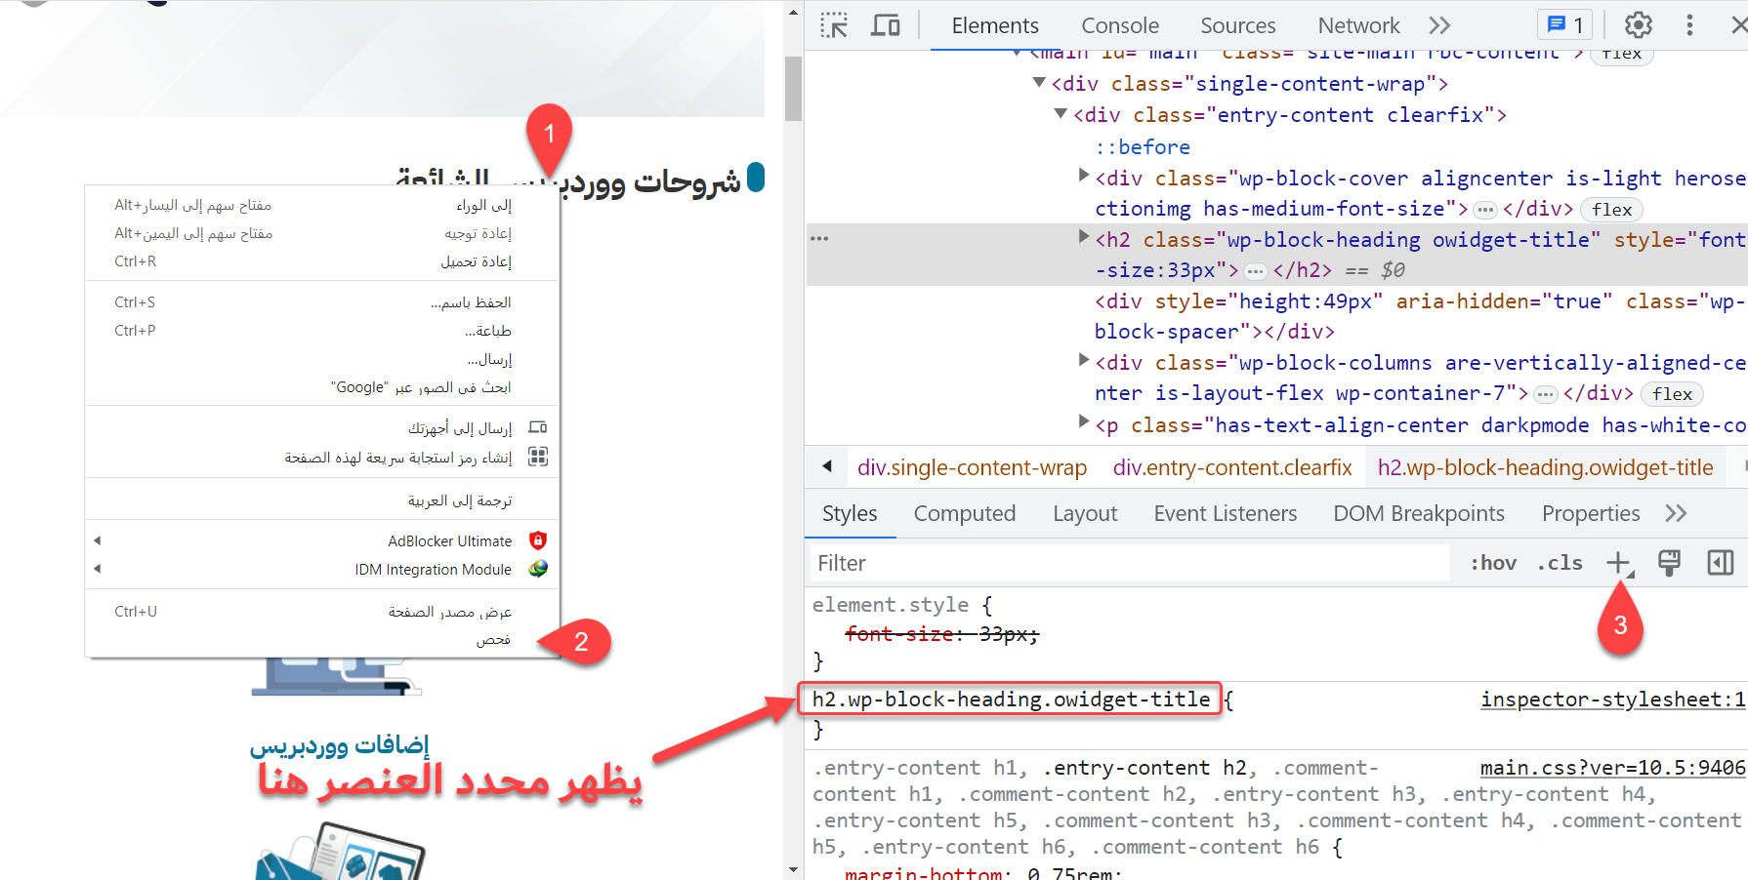The height and width of the screenshot is (880, 1748).
Task: Select the Computed pane tab
Action: 965,513
